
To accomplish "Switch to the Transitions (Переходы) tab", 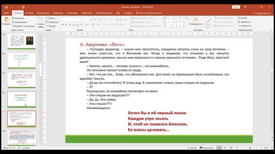I will 58,13.
